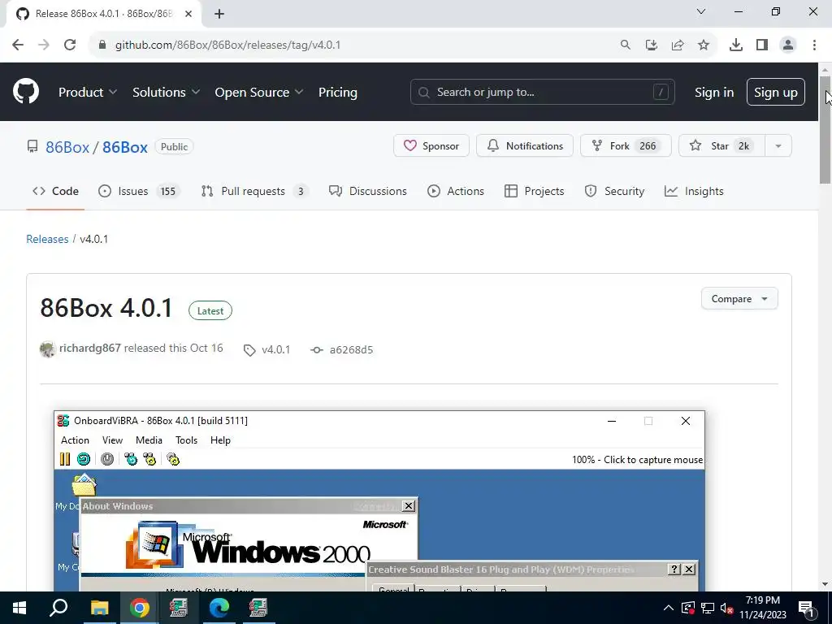
Task: Switch to the Insights tab
Action: (x=694, y=191)
